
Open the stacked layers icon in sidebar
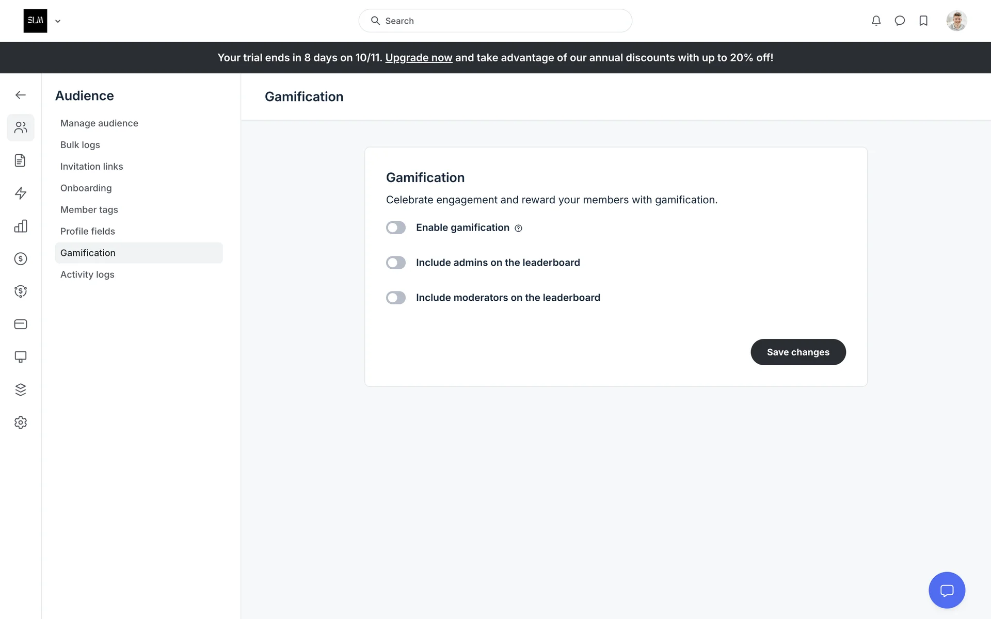[x=21, y=389]
